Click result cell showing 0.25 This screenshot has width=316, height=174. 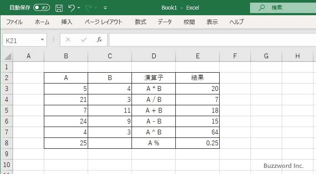[197, 143]
